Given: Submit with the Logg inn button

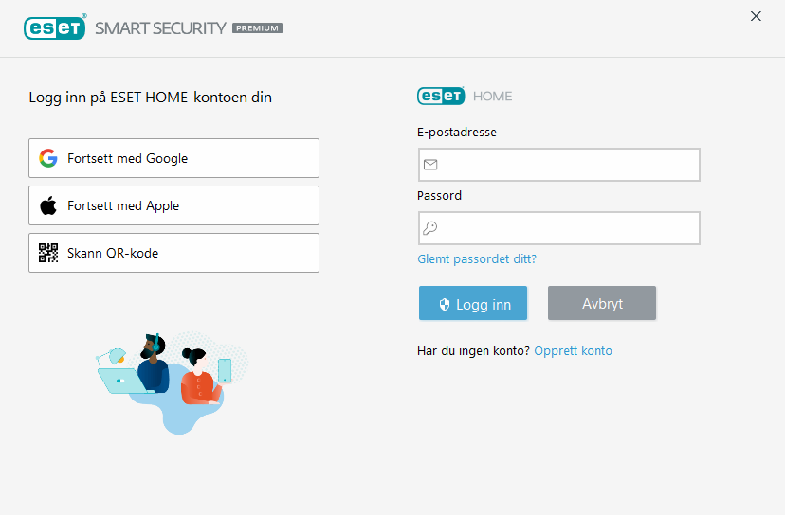Looking at the screenshot, I should [x=473, y=303].
